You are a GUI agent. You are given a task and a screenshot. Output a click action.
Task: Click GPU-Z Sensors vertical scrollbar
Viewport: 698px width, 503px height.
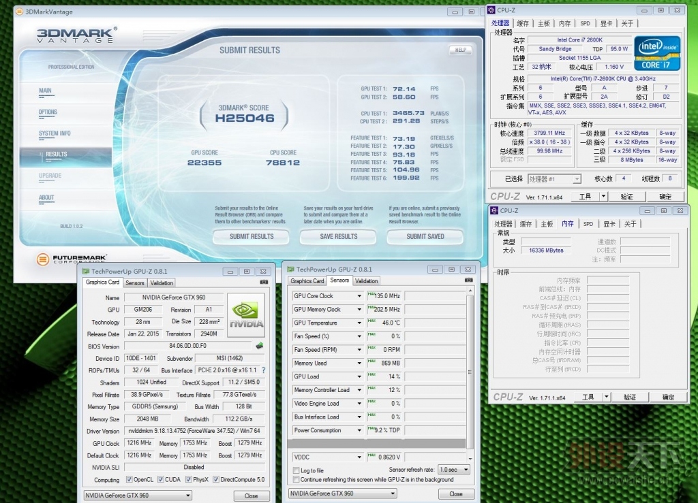[470, 372]
